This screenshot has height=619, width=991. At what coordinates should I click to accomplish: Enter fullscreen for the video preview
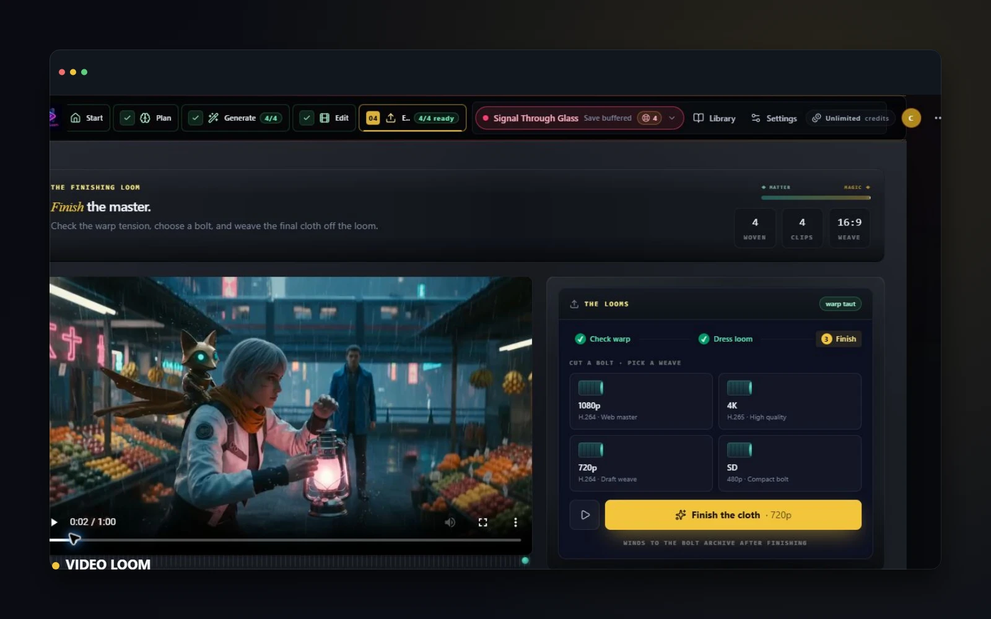click(483, 522)
